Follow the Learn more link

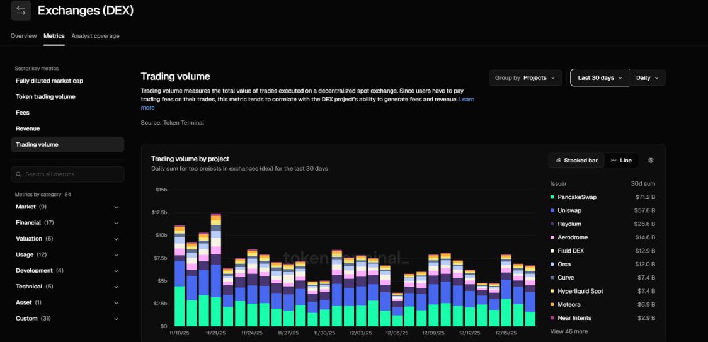(x=466, y=99)
